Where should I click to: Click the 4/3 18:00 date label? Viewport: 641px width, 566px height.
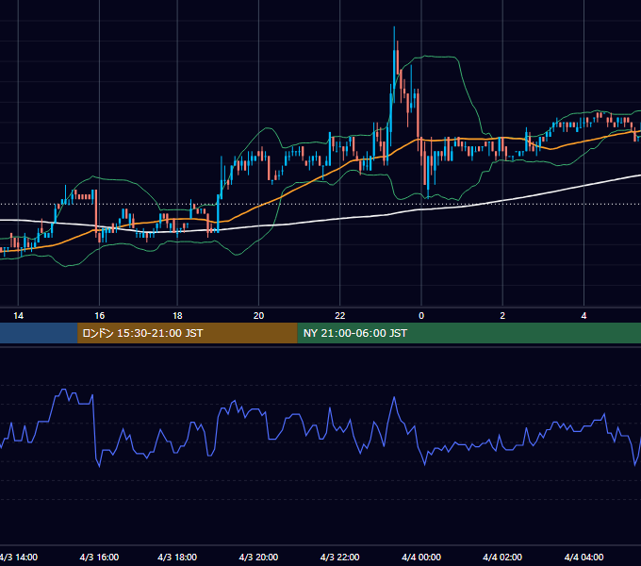point(177,557)
